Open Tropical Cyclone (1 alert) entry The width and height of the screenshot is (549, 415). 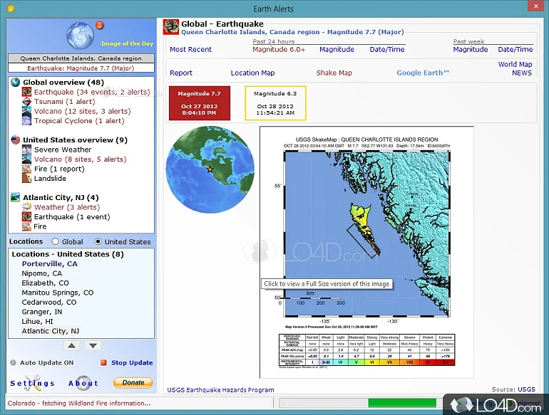click(79, 120)
